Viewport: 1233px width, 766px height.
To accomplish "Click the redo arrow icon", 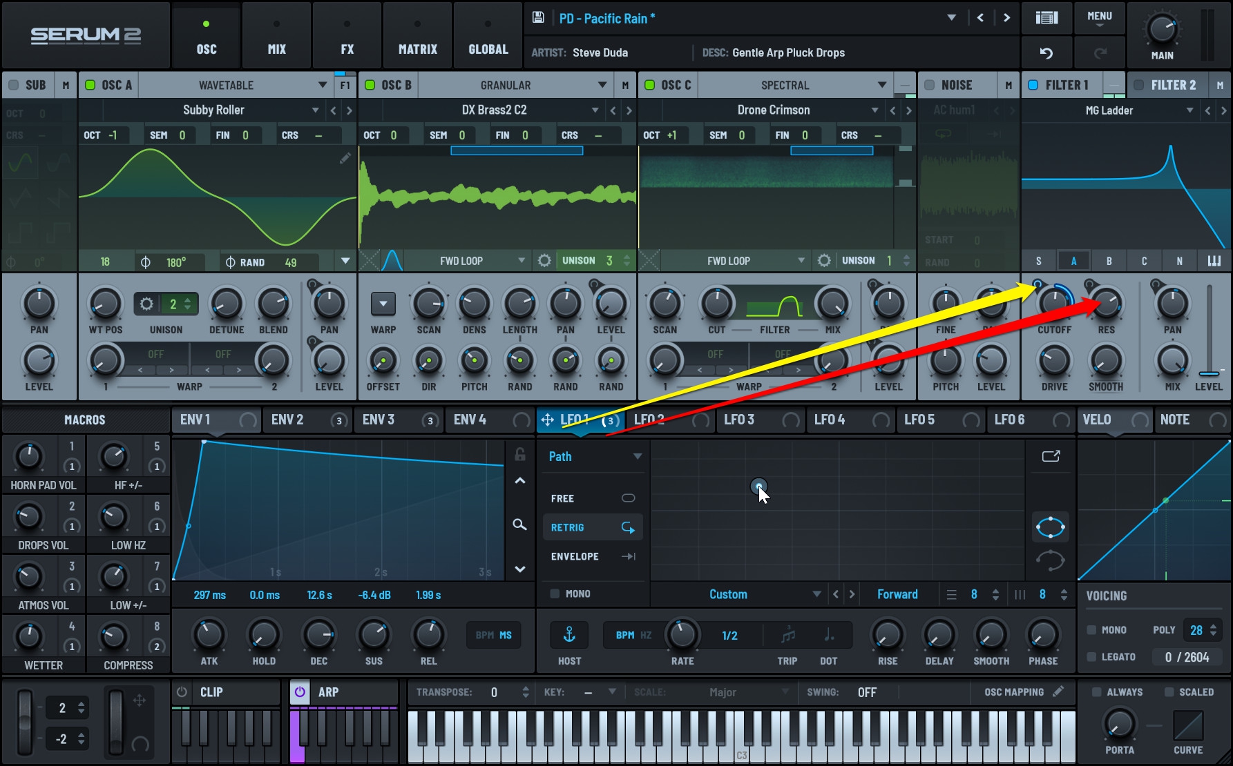I will [x=1100, y=53].
